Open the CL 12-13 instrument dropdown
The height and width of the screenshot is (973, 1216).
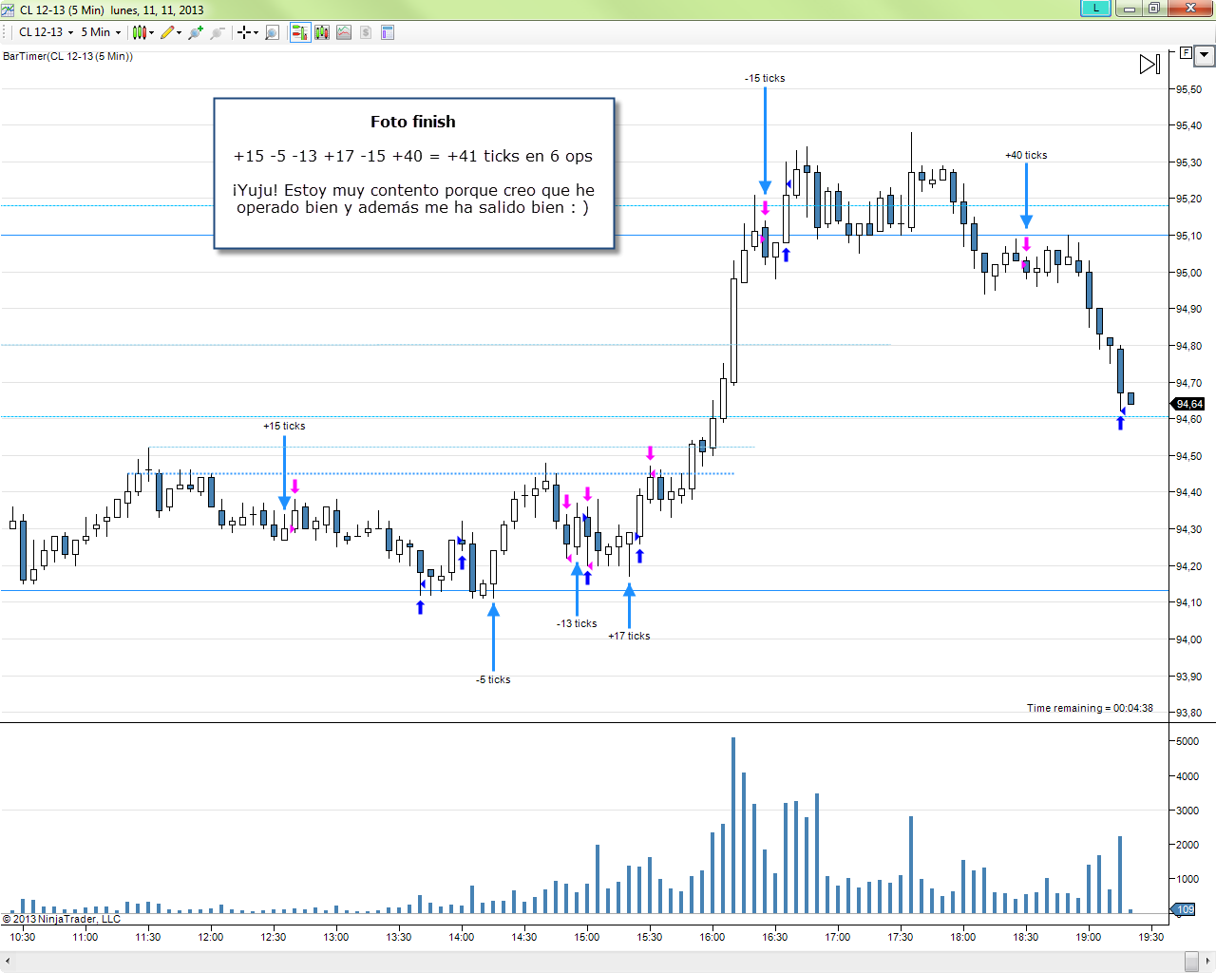(x=42, y=31)
